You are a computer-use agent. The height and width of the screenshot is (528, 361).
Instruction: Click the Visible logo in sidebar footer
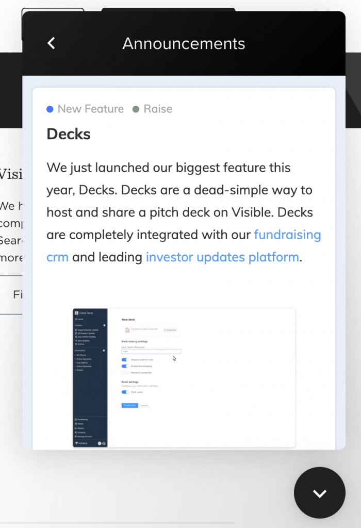[81, 443]
